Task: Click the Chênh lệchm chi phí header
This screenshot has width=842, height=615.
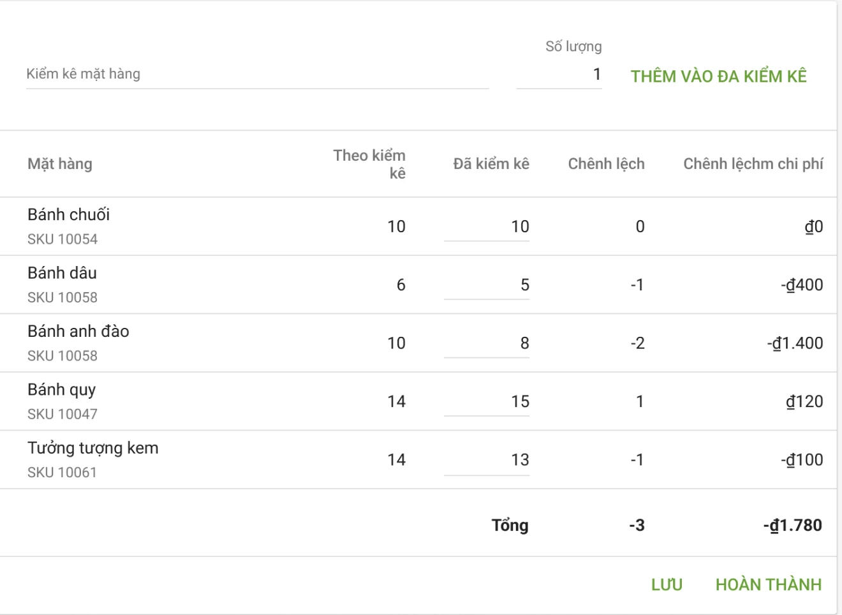Action: click(753, 164)
